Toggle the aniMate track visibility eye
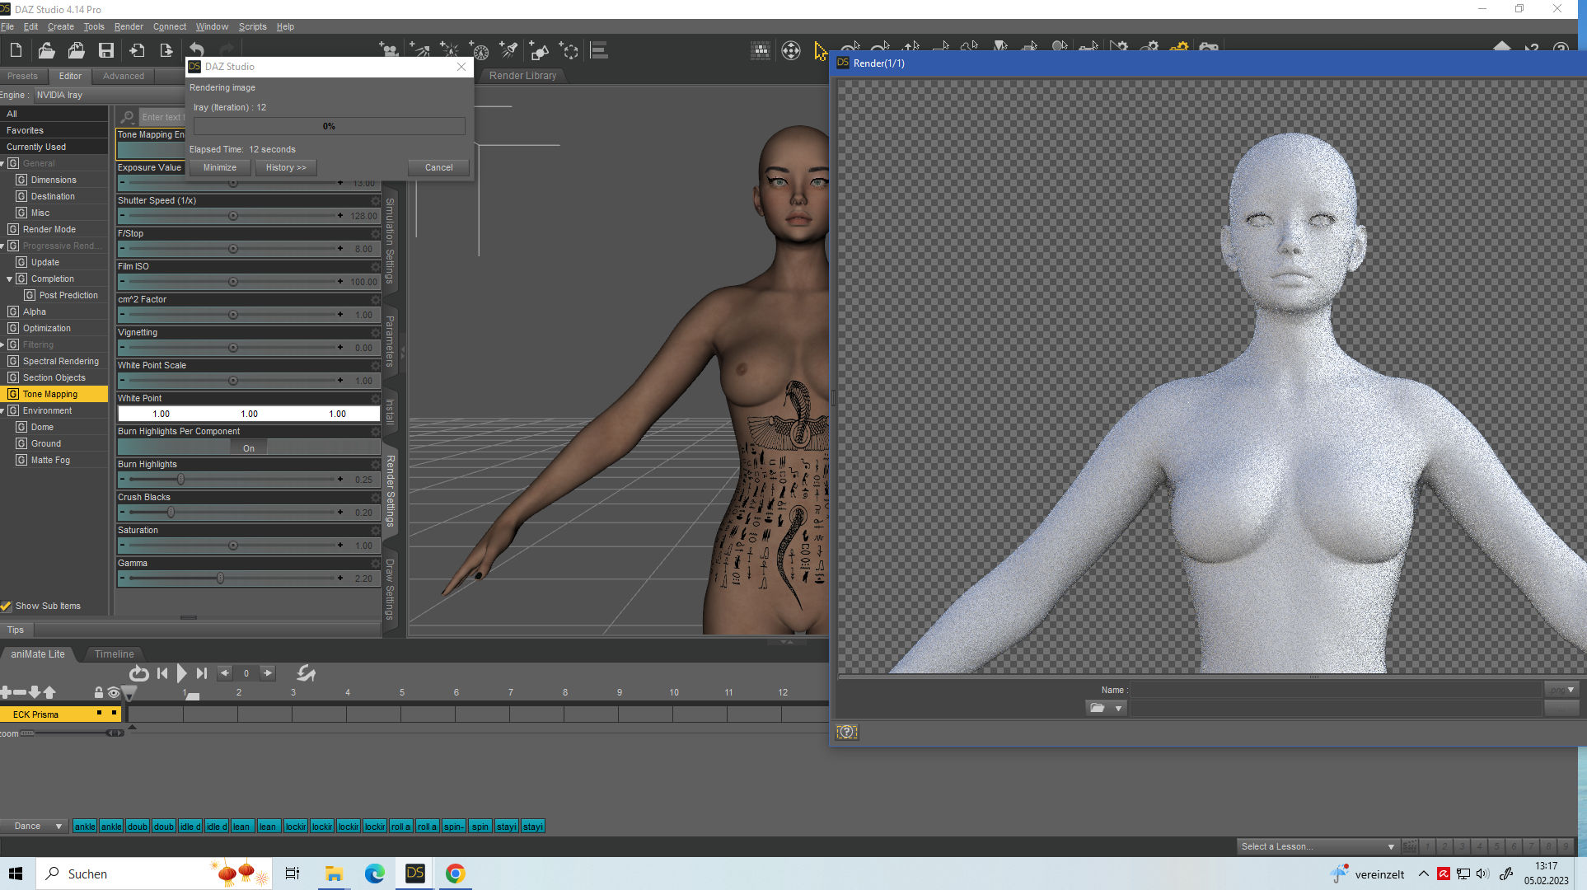 click(x=114, y=692)
